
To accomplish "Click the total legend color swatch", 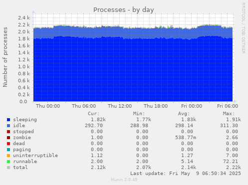I will pos(8,168).
